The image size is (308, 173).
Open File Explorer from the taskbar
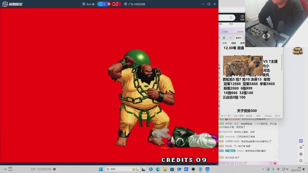(165, 169)
